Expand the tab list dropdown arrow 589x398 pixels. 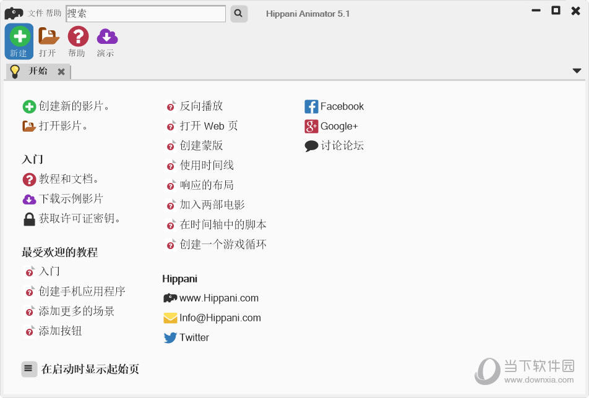577,71
